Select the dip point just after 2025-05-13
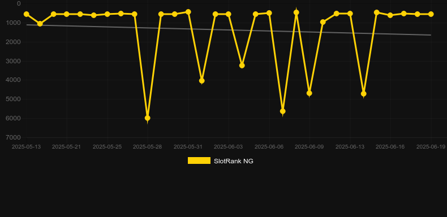Viewport: 447px width, 217px height. click(40, 24)
